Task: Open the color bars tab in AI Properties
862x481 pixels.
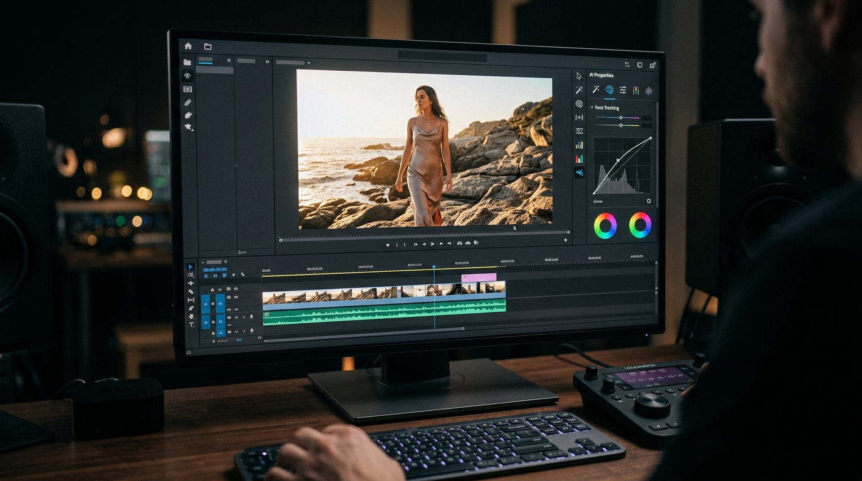Action: click(x=636, y=90)
